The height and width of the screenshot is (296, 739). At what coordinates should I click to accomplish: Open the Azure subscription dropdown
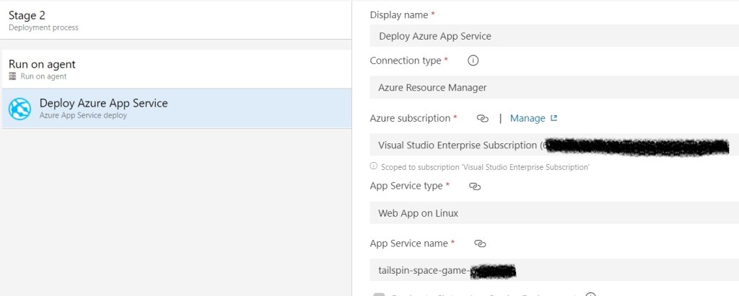pos(554,145)
